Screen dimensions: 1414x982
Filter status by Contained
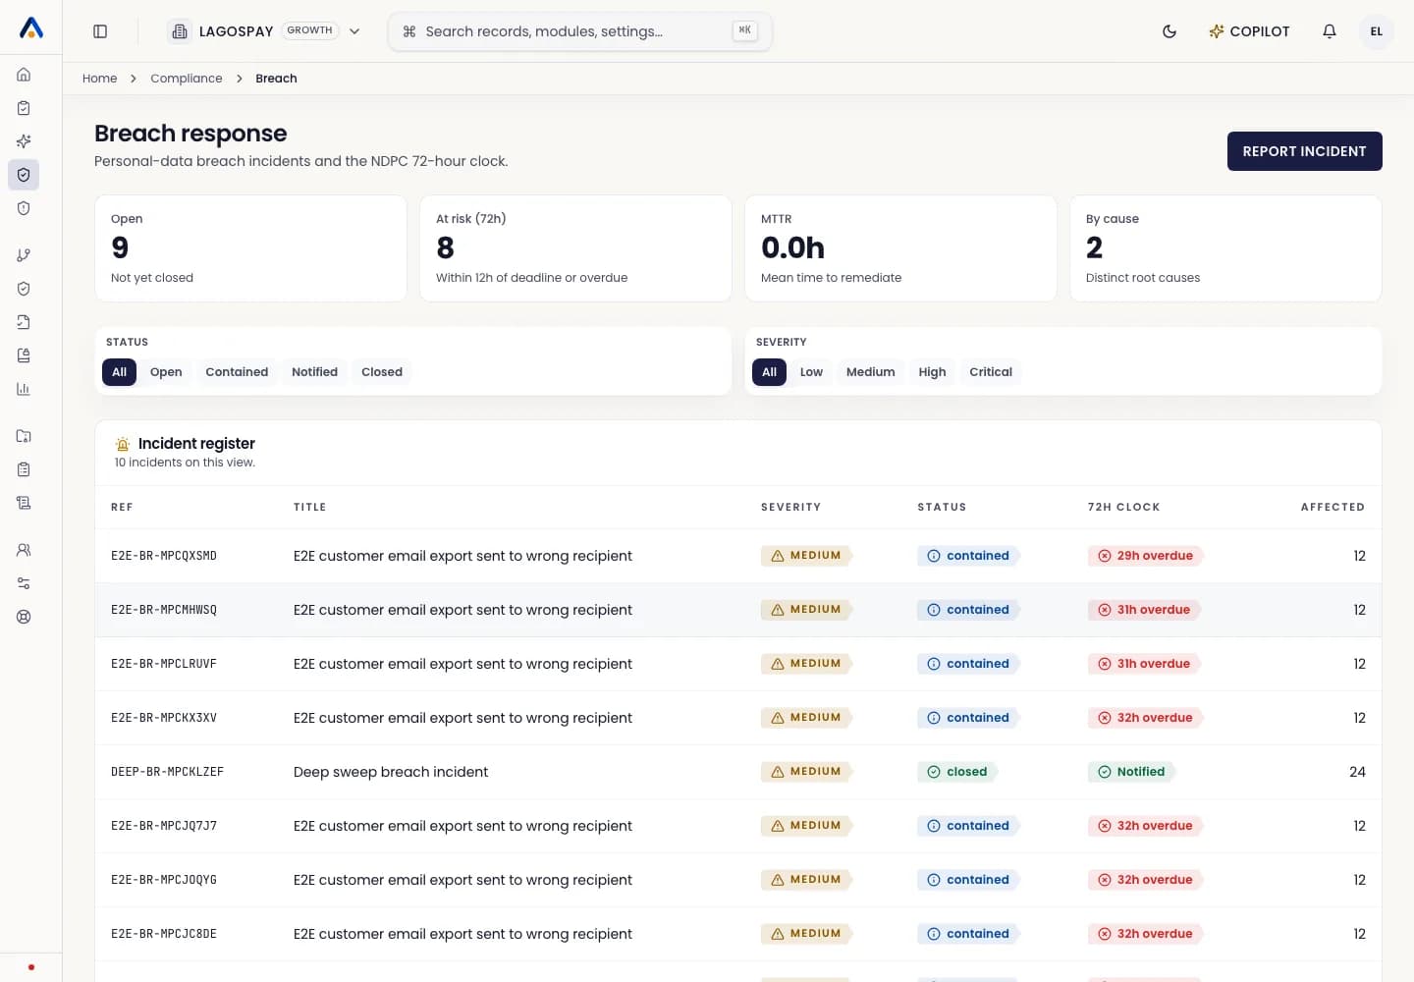coord(237,372)
